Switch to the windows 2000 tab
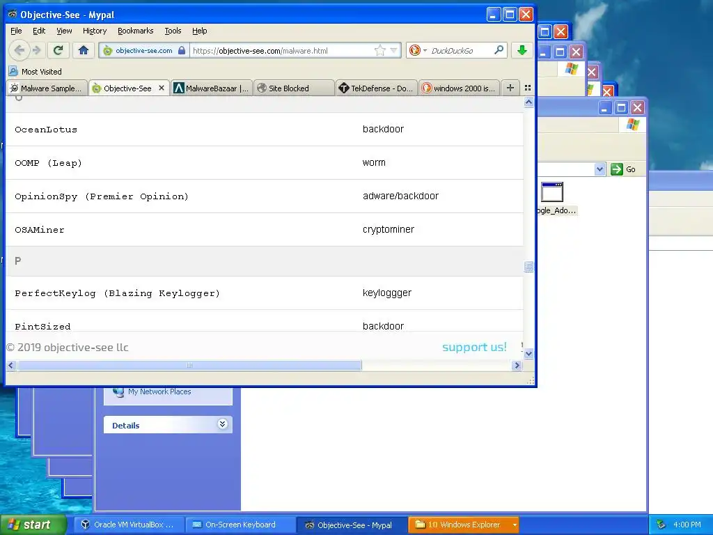Image resolution: width=713 pixels, height=535 pixels. coord(460,88)
